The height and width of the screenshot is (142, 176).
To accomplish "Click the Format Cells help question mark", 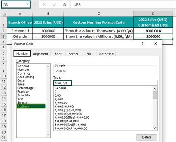I will 143,44.
